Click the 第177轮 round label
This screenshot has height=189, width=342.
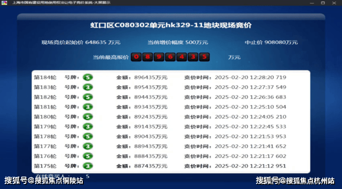(x=45, y=147)
